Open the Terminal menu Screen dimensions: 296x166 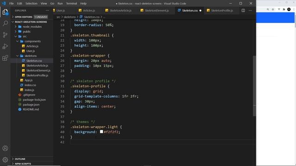pyautogui.click(x=72, y=3)
